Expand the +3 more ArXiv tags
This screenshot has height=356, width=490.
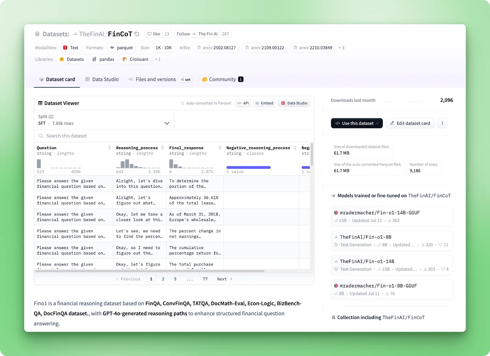point(341,48)
